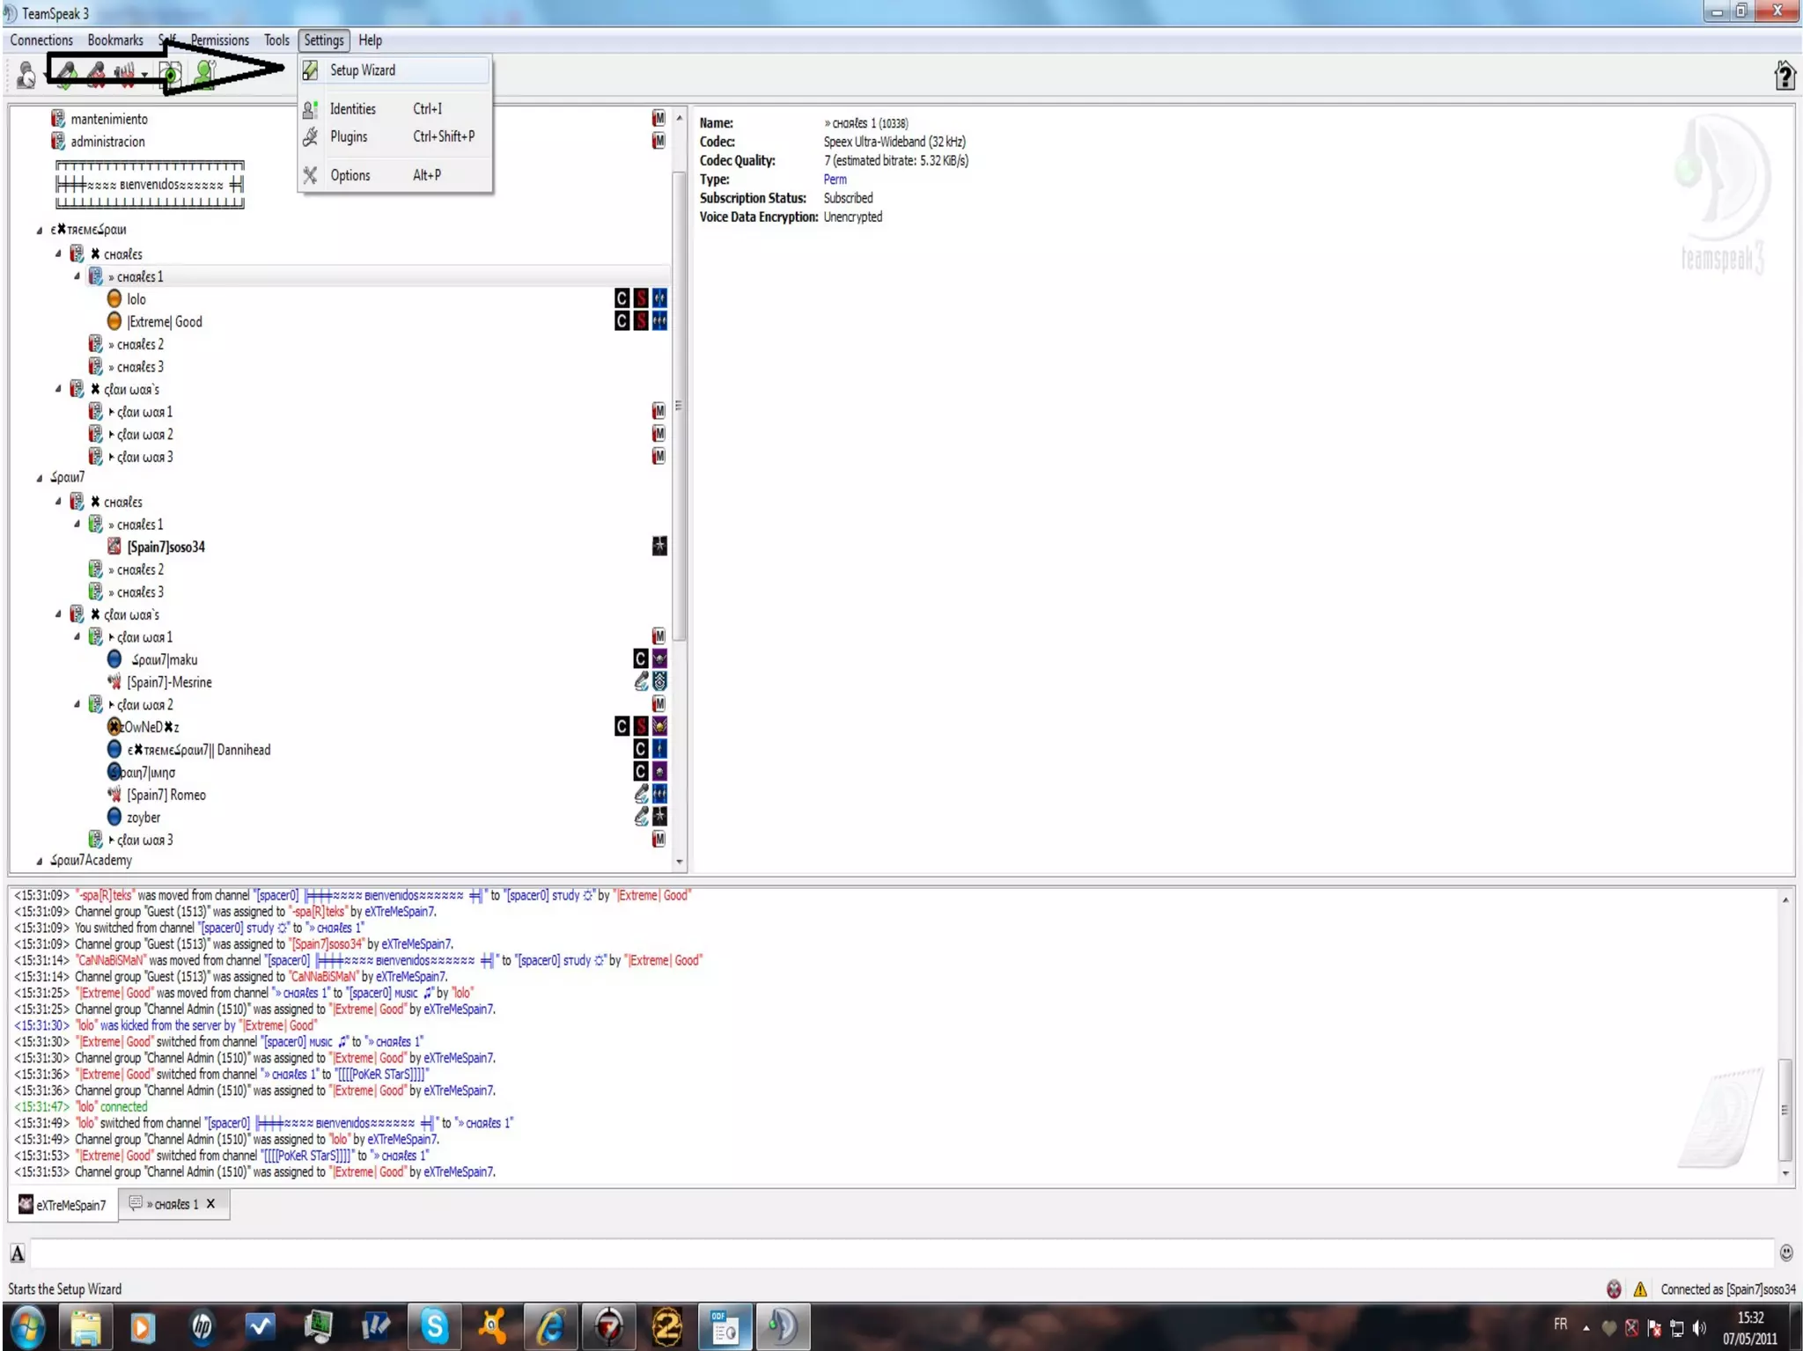Click the warning triangle status icon
The image size is (1803, 1351).
[x=1640, y=1289]
